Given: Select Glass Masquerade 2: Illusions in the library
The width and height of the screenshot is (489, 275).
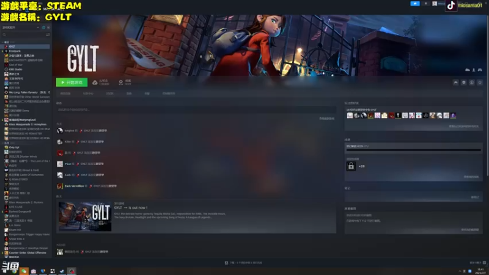Looking at the screenshot, I should point(26,202).
